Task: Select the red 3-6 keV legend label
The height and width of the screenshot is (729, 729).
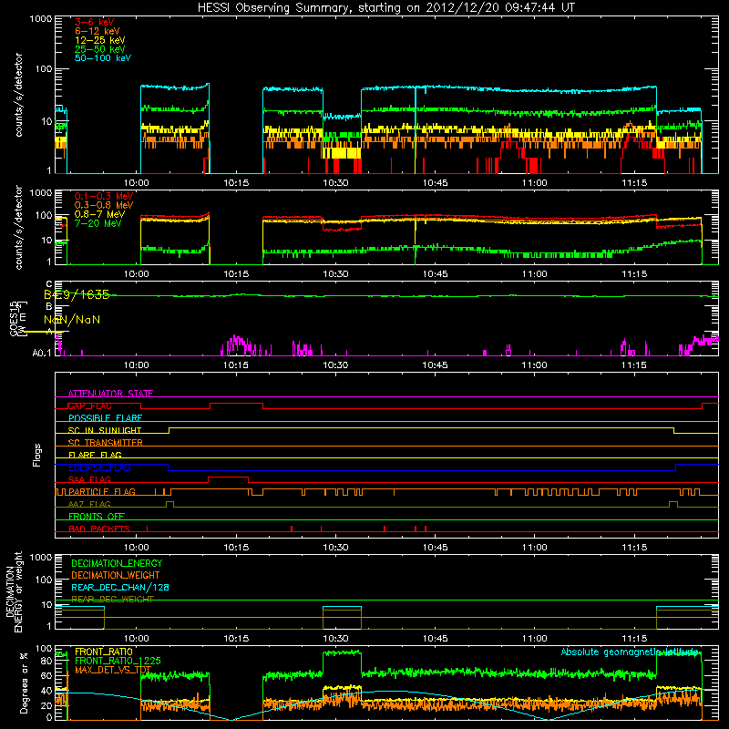Action: click(x=95, y=22)
